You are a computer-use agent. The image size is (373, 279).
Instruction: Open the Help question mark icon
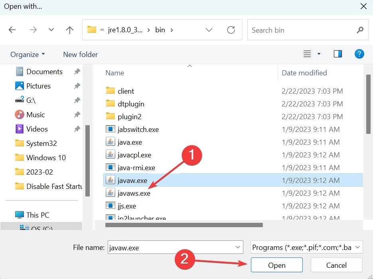[359, 54]
